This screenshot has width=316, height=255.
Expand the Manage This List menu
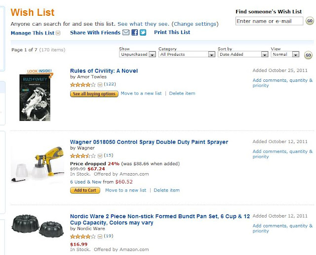(58, 33)
